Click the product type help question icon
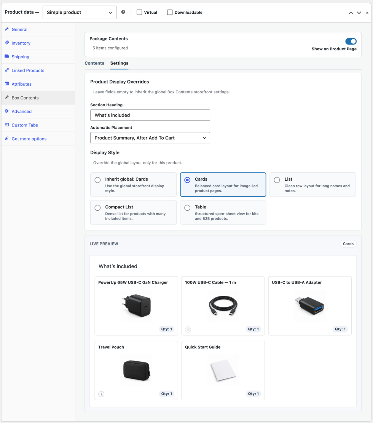This screenshot has height=423, width=373. click(123, 12)
